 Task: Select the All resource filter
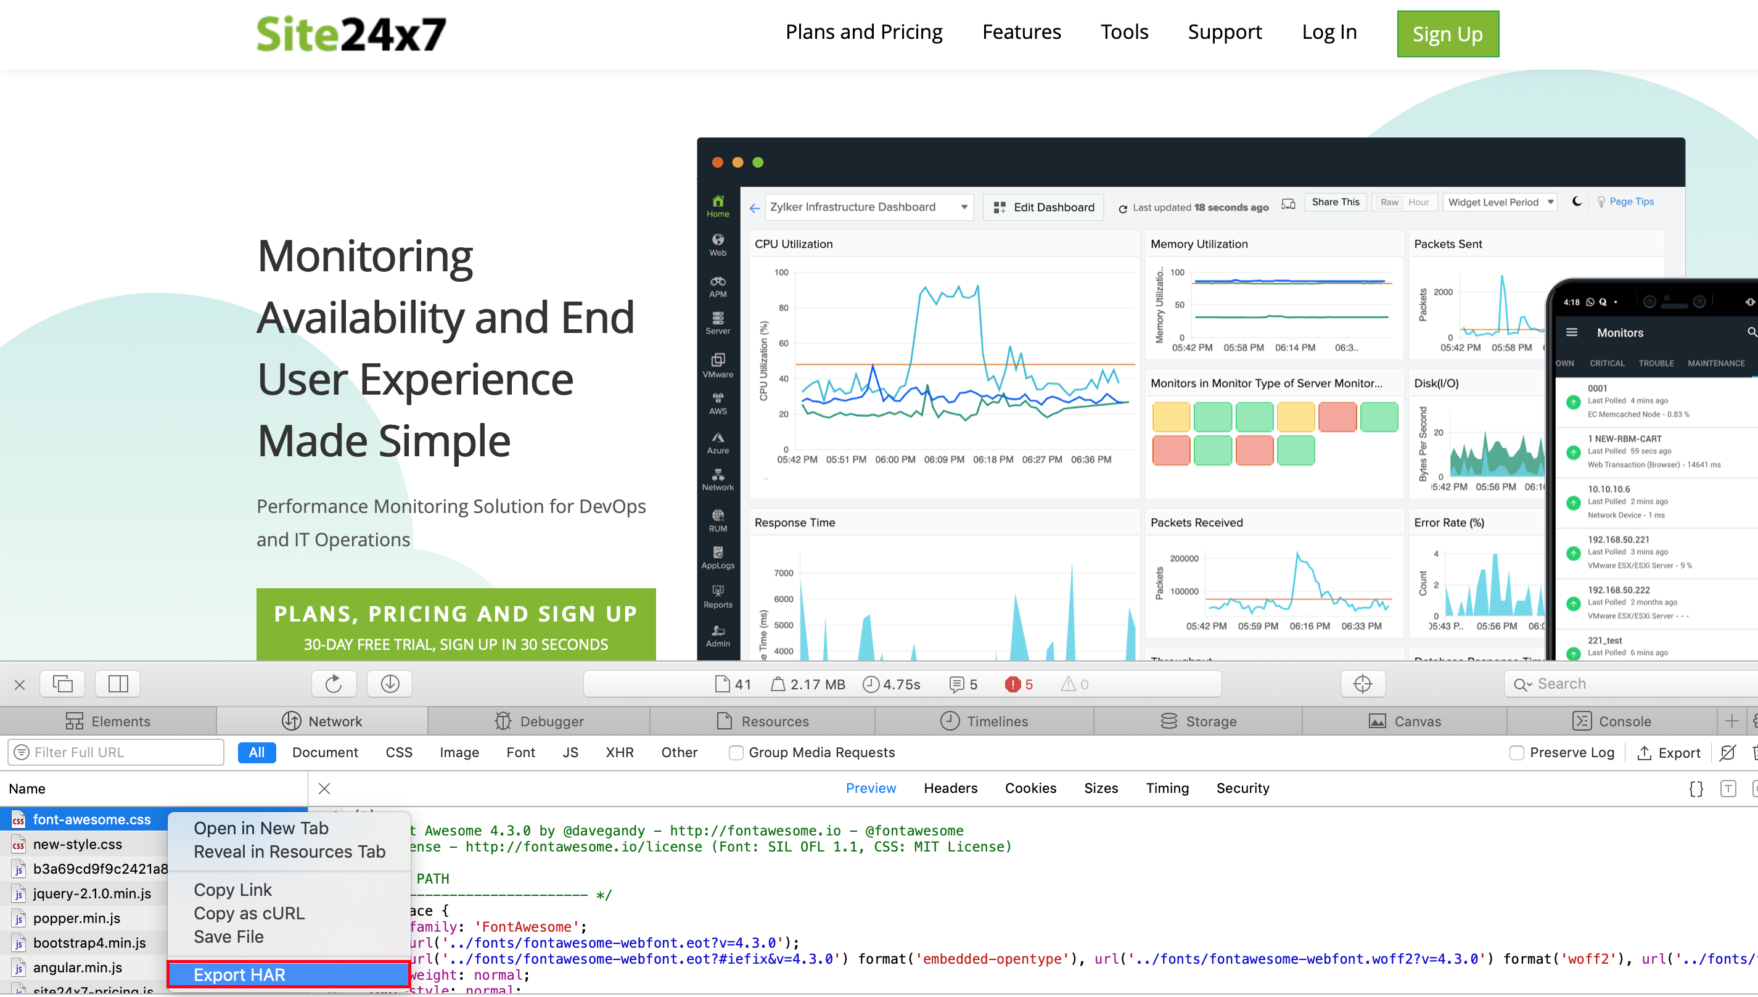[x=256, y=753]
